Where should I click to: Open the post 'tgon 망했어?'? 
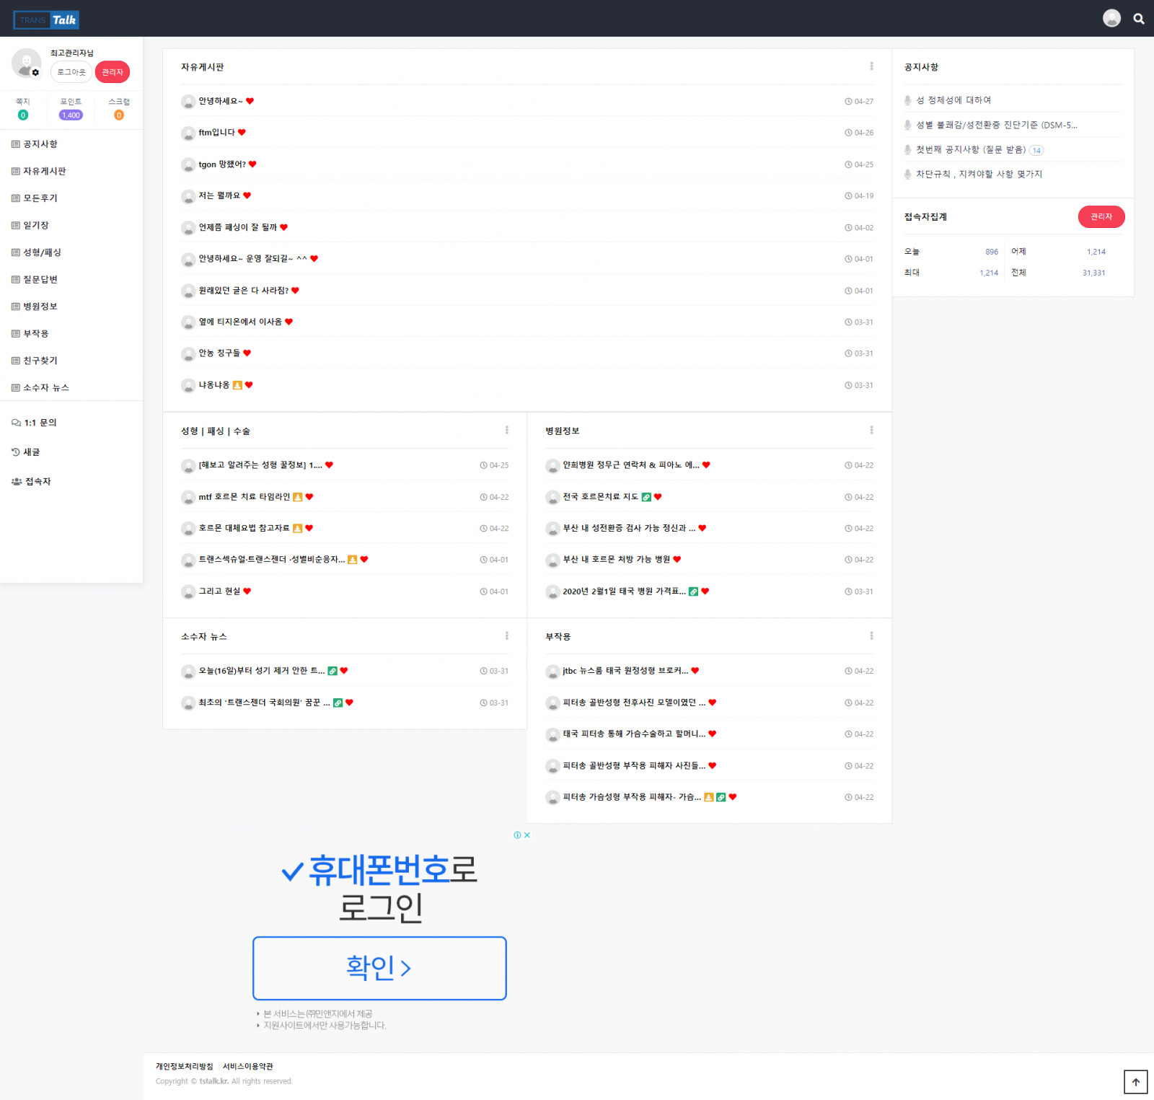tap(222, 164)
